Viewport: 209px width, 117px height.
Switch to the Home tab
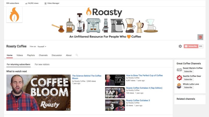(x=10, y=55)
